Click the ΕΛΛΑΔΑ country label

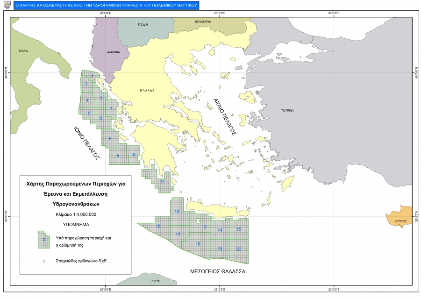(x=147, y=91)
